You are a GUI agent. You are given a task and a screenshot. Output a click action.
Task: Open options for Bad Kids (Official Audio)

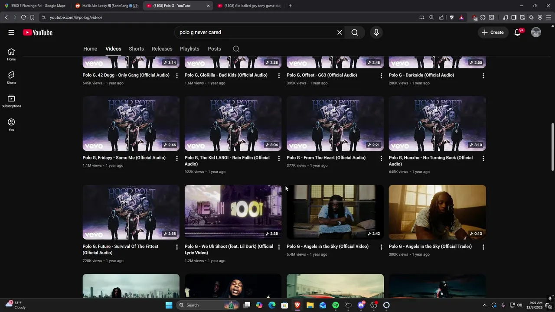click(x=279, y=76)
